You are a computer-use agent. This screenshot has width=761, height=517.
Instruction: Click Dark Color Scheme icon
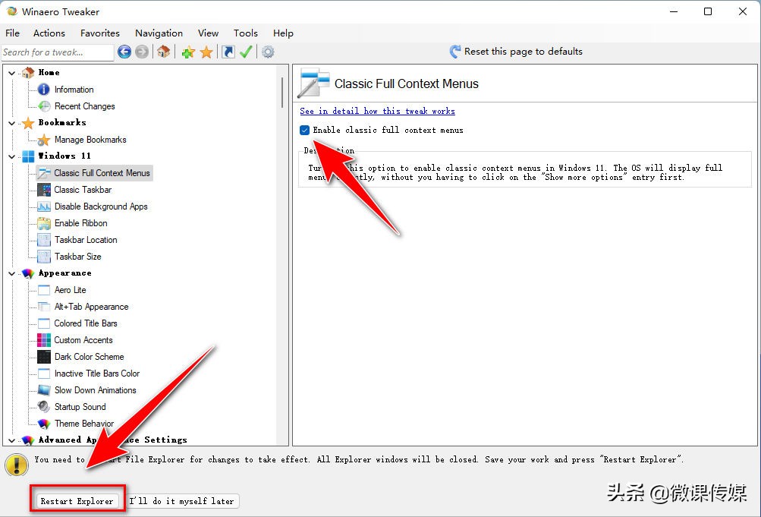44,357
